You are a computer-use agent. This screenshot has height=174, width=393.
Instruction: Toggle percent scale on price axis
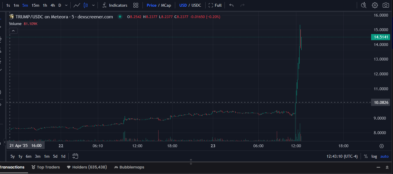pyautogui.click(x=366, y=156)
